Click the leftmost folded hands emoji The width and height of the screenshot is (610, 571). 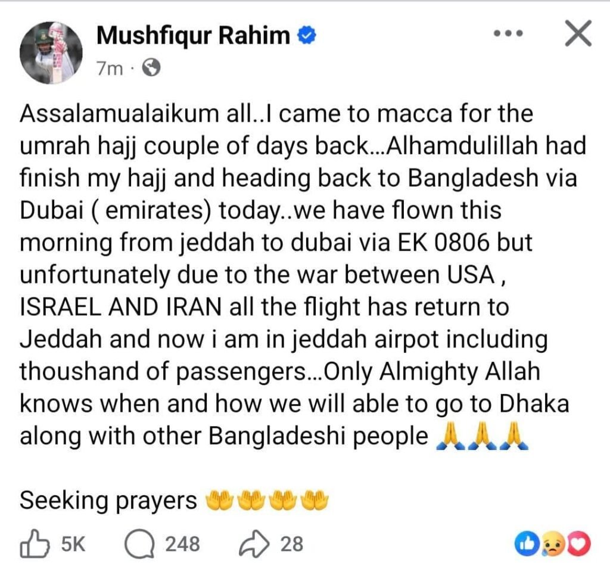451,437
